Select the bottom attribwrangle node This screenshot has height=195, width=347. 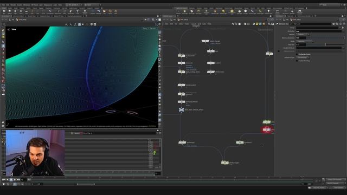tap(224, 162)
